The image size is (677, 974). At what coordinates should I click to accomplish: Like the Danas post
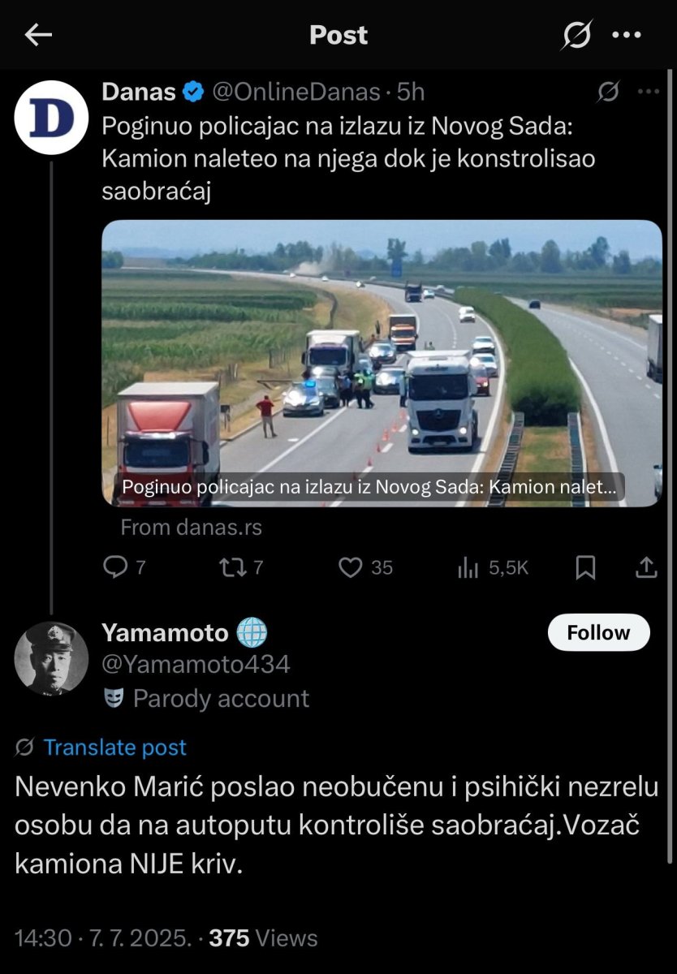point(364,567)
